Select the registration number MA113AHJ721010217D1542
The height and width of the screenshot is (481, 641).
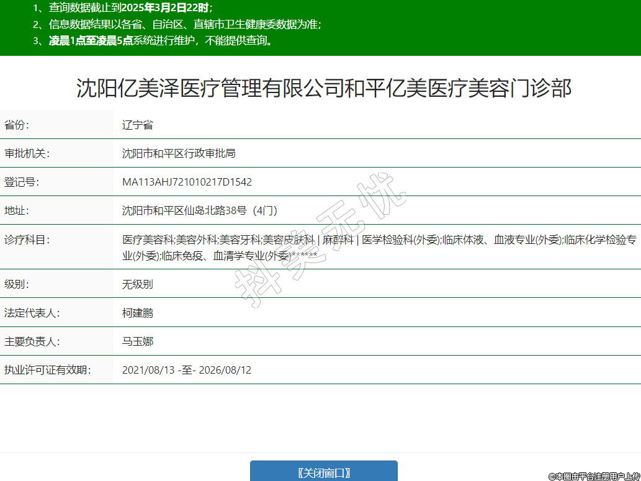[187, 182]
